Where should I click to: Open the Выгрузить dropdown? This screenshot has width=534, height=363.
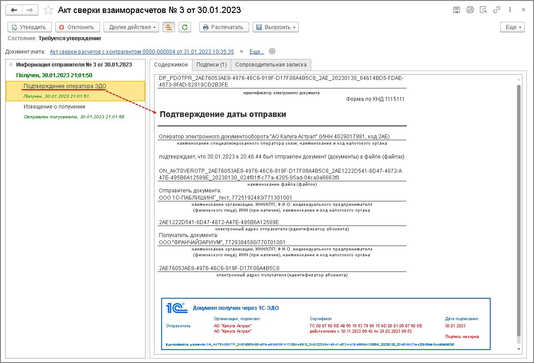coord(275,27)
